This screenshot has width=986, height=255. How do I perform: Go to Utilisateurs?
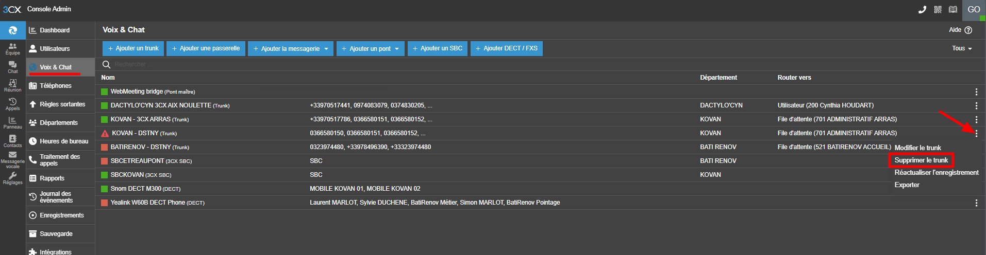(60, 49)
